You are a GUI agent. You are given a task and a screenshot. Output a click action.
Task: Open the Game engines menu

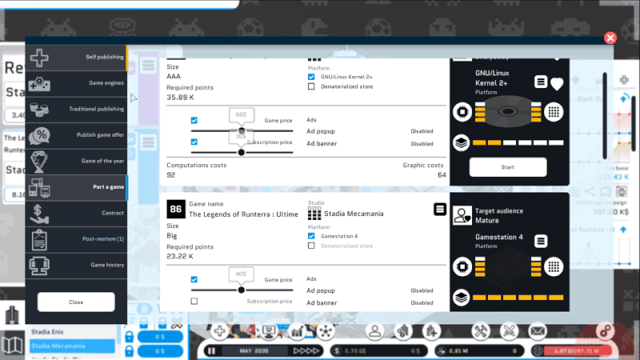(76, 83)
